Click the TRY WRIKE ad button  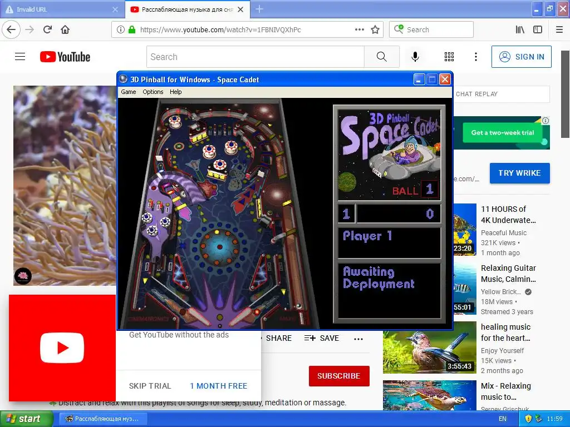point(519,173)
